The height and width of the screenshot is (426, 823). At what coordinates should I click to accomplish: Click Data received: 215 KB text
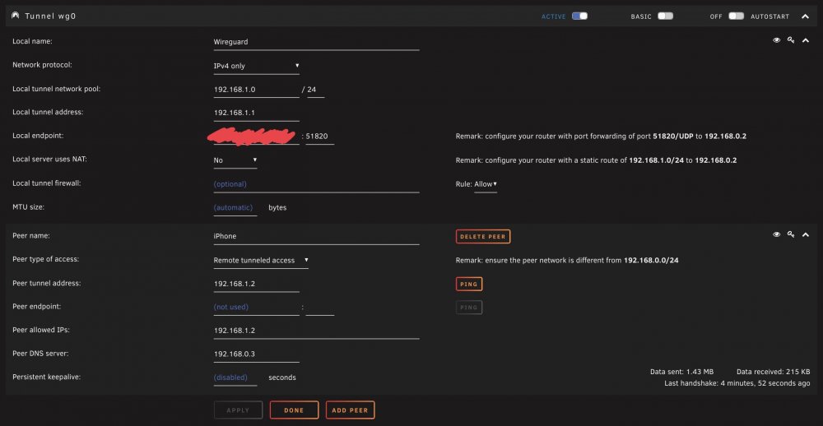pos(773,372)
